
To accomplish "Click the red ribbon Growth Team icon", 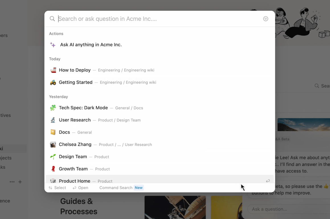I will point(53,169).
